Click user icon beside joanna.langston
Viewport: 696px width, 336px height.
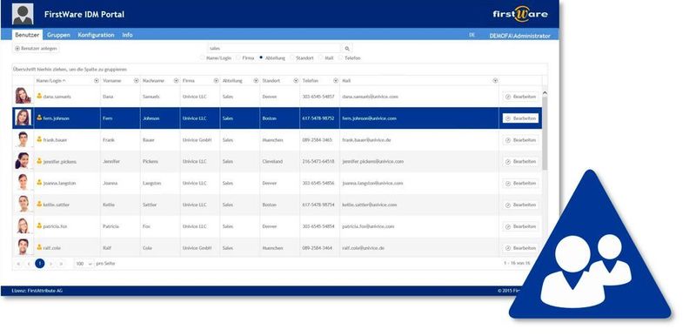(39, 183)
